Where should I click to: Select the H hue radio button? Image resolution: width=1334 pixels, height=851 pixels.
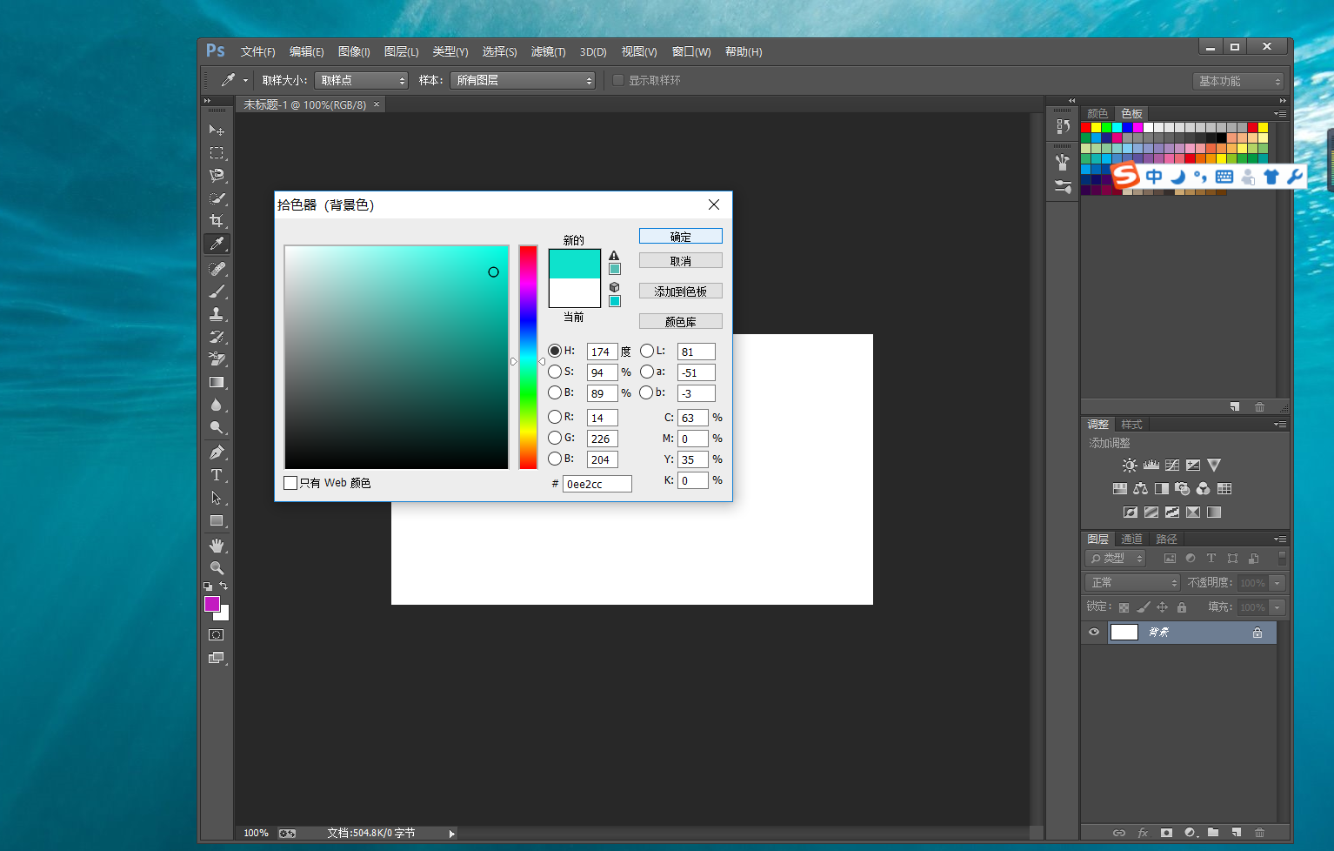click(x=555, y=351)
